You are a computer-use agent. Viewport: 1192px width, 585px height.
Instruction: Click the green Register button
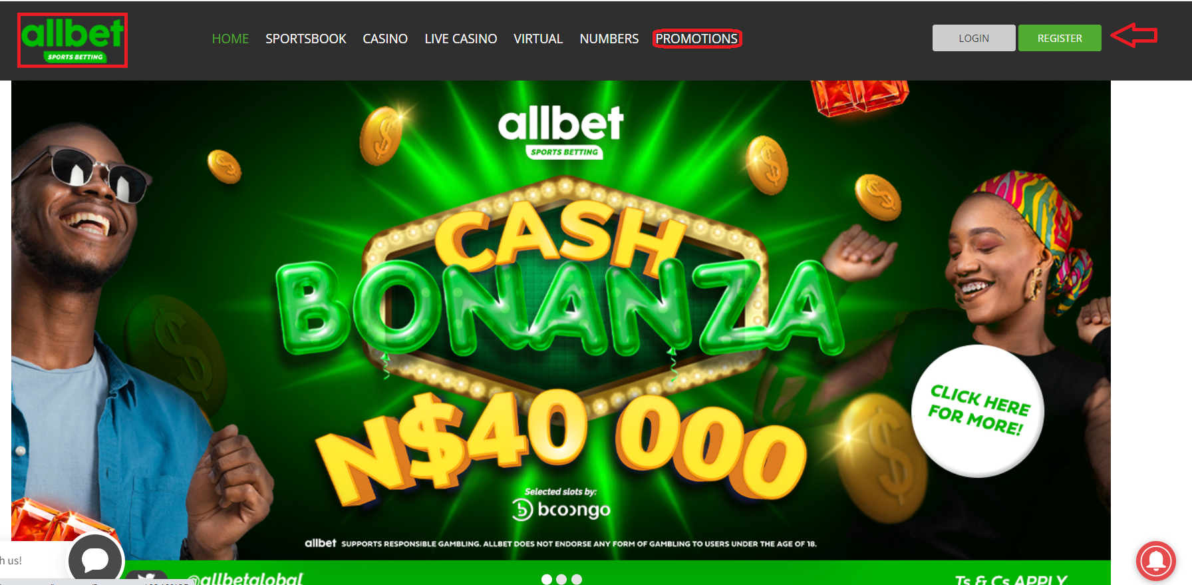tap(1060, 38)
